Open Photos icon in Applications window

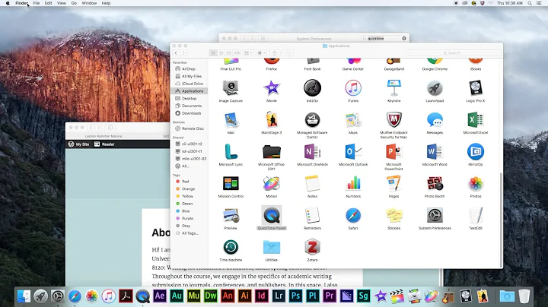[476, 183]
